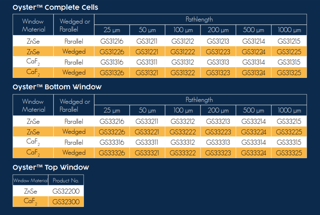Click product number GS33216
Image resolution: width=320 pixels, height=215 pixels.
coord(112,121)
